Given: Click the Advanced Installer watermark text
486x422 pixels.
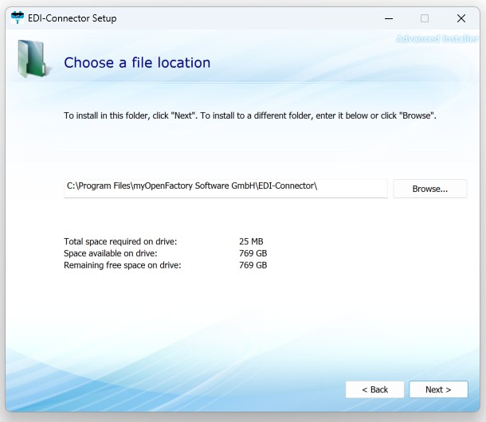Looking at the screenshot, I should [437, 38].
